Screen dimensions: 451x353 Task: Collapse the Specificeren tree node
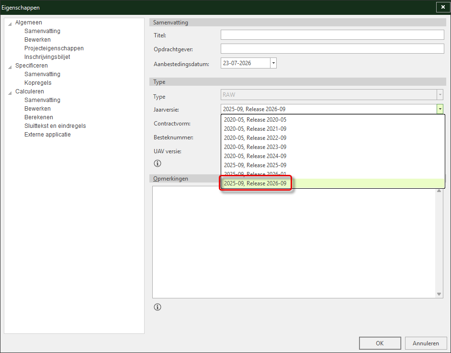[10, 67]
